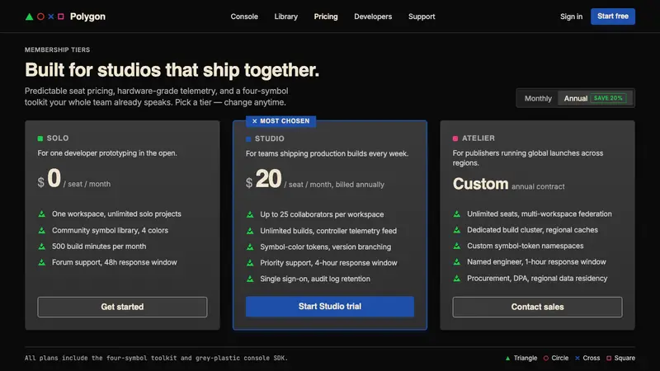The height and width of the screenshot is (371, 660).
Task: Click triangle icon beside Dedicated build cluster
Action: click(457, 230)
